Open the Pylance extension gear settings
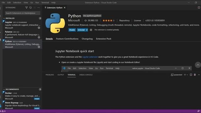The width and height of the screenshot is (201, 113). (x=39, y=37)
